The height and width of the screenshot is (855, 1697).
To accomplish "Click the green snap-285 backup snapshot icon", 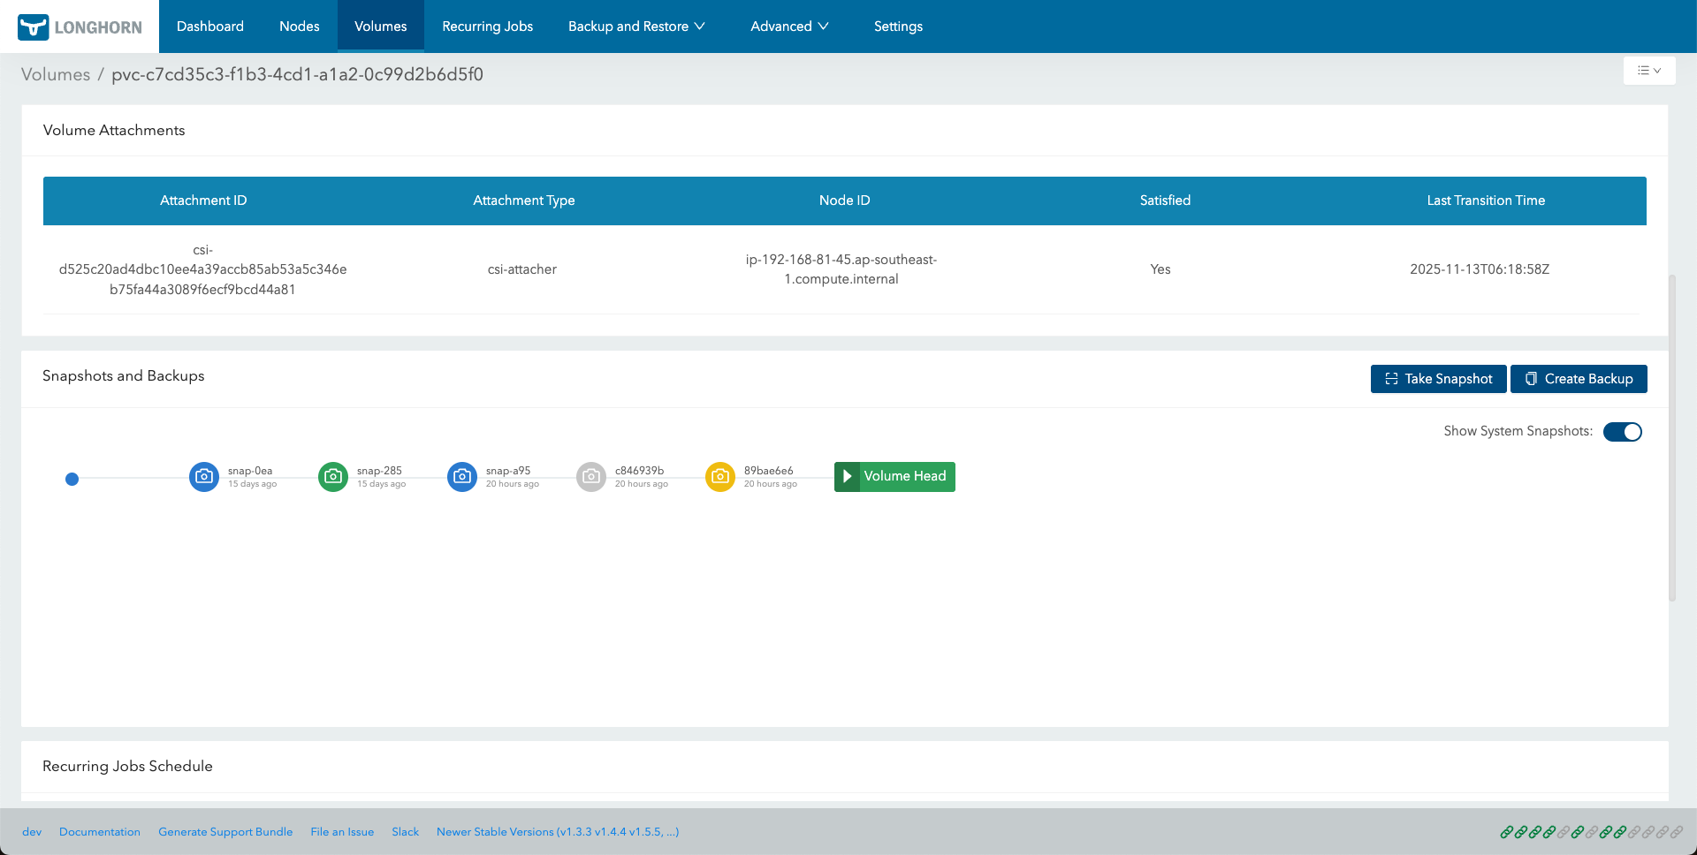I will point(332,477).
